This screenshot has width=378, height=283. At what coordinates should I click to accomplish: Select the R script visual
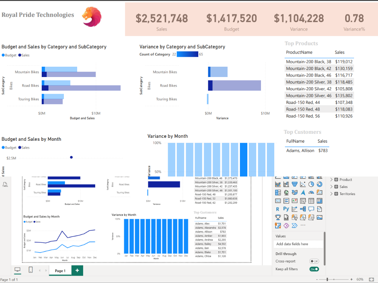click(x=278, y=209)
